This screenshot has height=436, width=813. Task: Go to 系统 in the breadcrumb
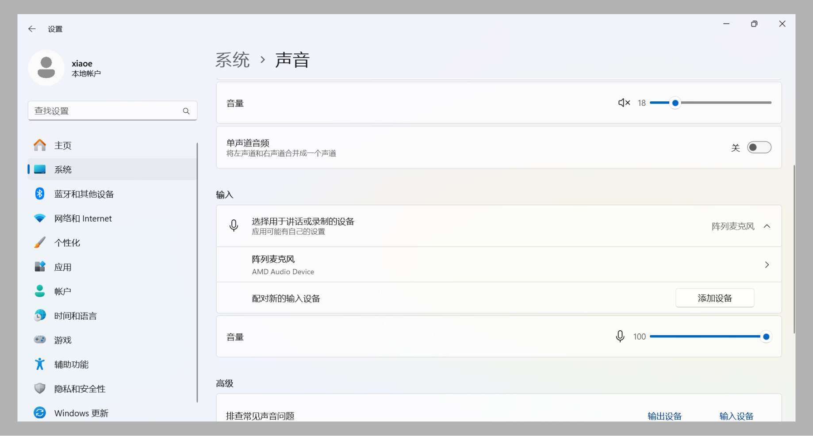point(233,60)
